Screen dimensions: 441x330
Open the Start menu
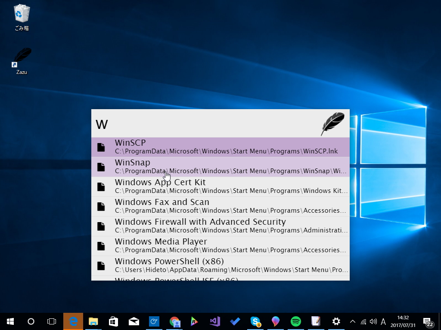10,321
